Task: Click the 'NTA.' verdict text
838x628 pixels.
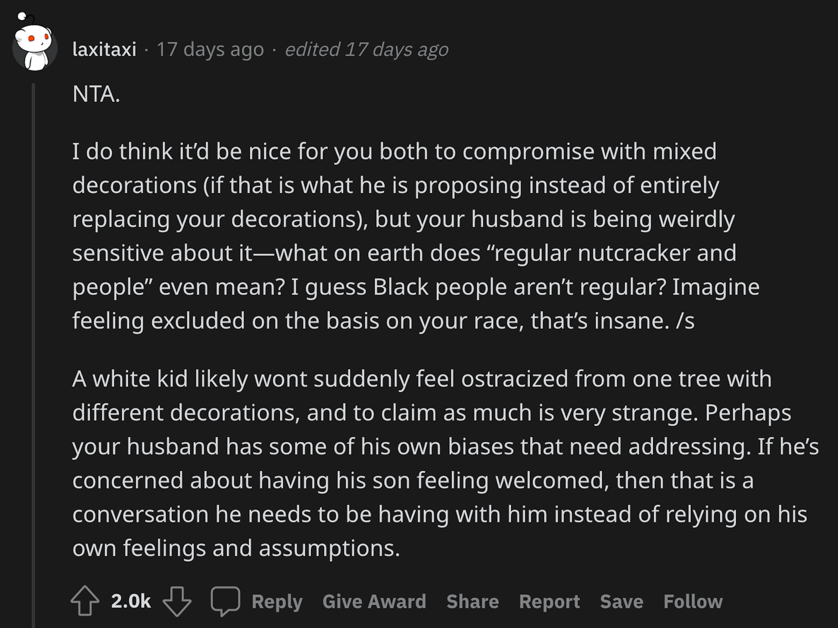Action: tap(96, 94)
